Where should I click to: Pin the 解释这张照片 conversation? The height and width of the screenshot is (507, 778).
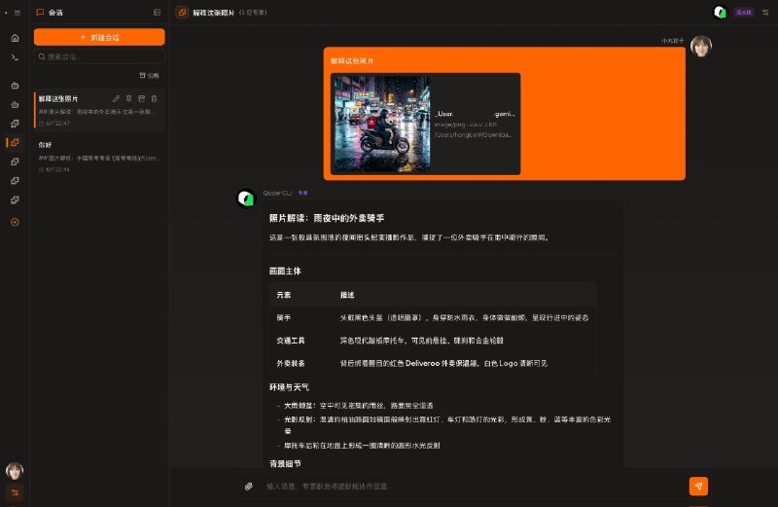(128, 99)
